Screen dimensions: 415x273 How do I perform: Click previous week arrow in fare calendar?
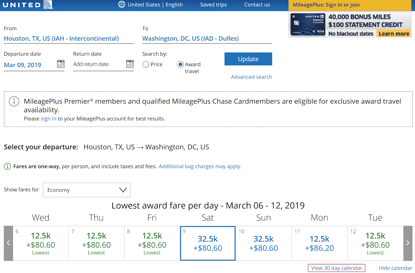tap(8, 243)
